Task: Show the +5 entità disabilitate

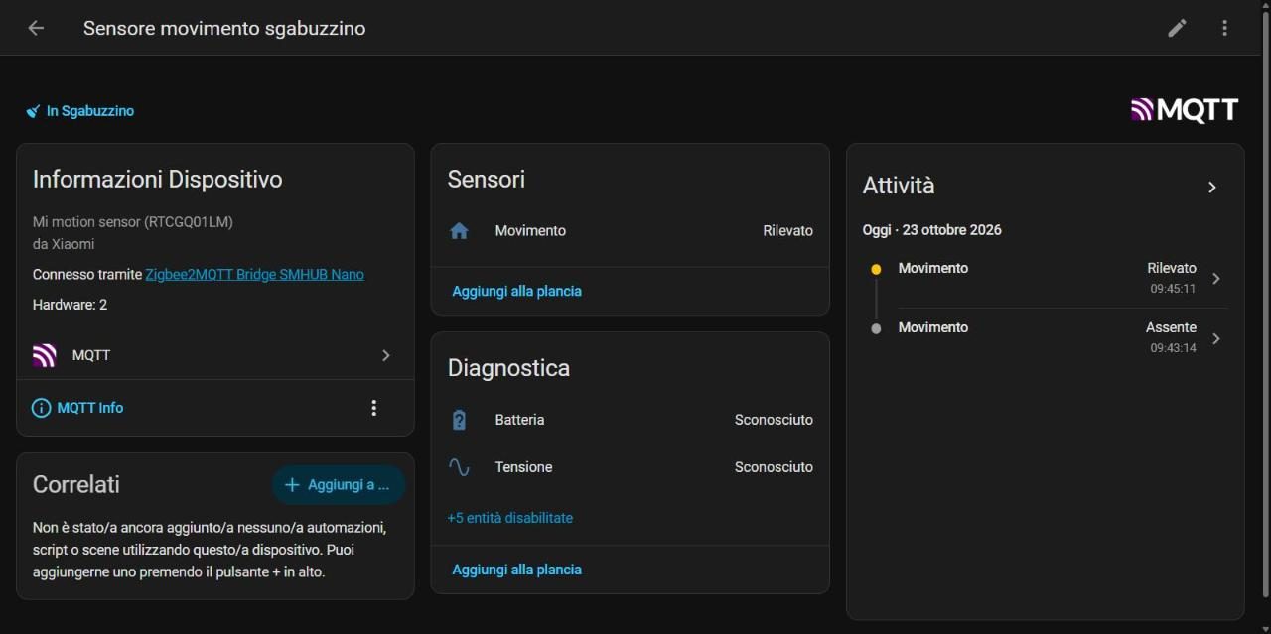Action: [510, 518]
